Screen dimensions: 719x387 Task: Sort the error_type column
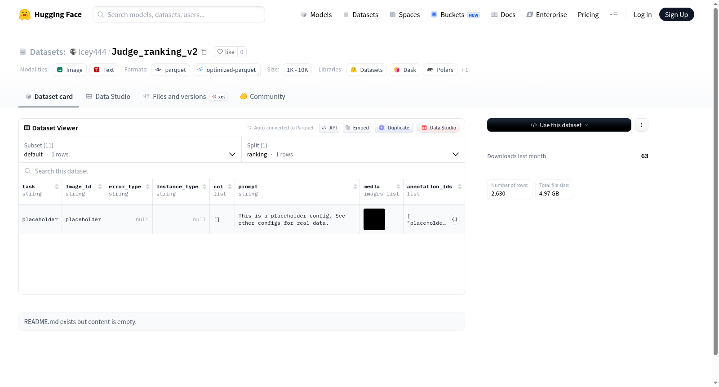tap(147, 187)
